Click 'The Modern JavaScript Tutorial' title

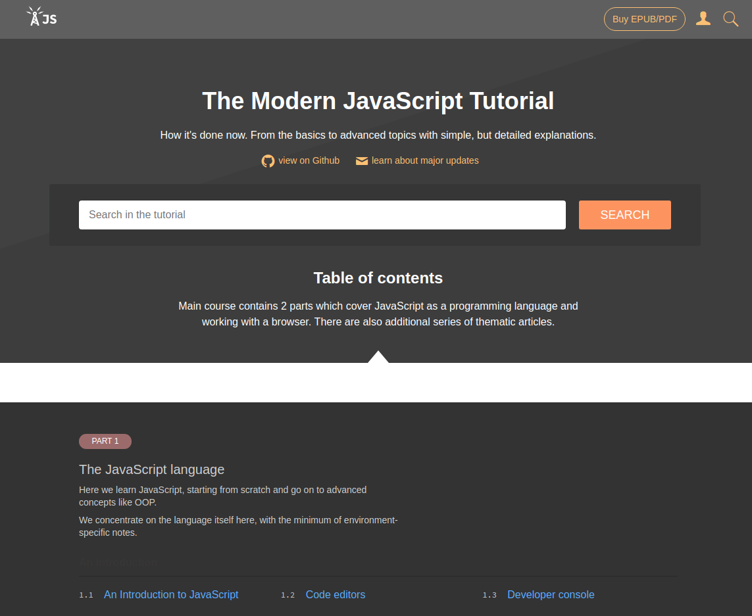378,101
